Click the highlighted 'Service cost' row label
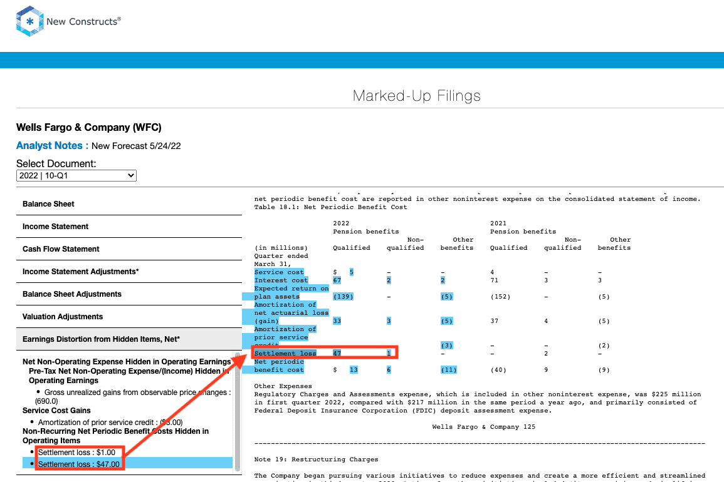This screenshot has height=482, width=724. pyautogui.click(x=279, y=272)
